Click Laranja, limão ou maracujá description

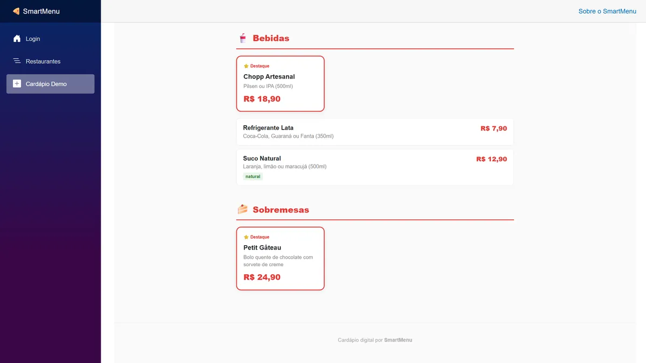285,167
